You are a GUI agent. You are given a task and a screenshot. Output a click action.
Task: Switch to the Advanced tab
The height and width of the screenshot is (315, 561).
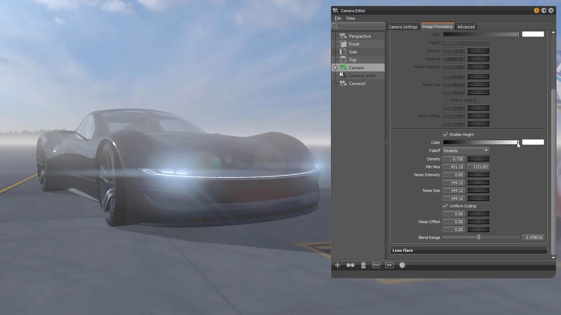click(x=466, y=27)
